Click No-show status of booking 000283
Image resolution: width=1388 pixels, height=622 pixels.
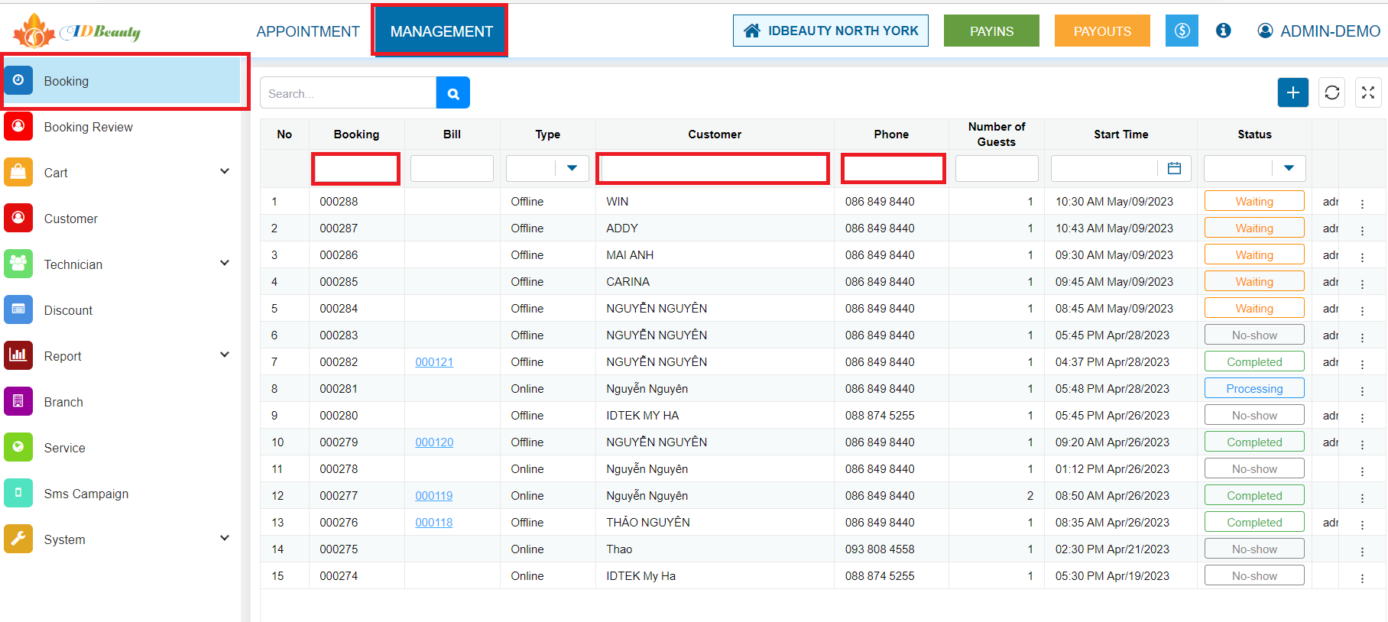1254,335
